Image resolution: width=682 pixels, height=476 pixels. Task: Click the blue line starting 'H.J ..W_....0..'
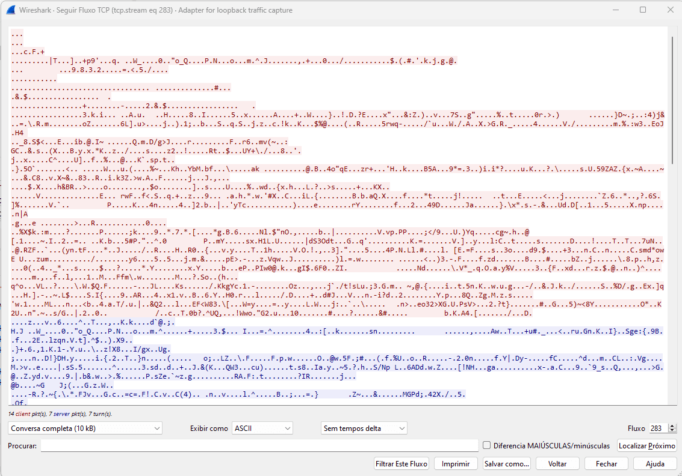pyautogui.click(x=336, y=331)
